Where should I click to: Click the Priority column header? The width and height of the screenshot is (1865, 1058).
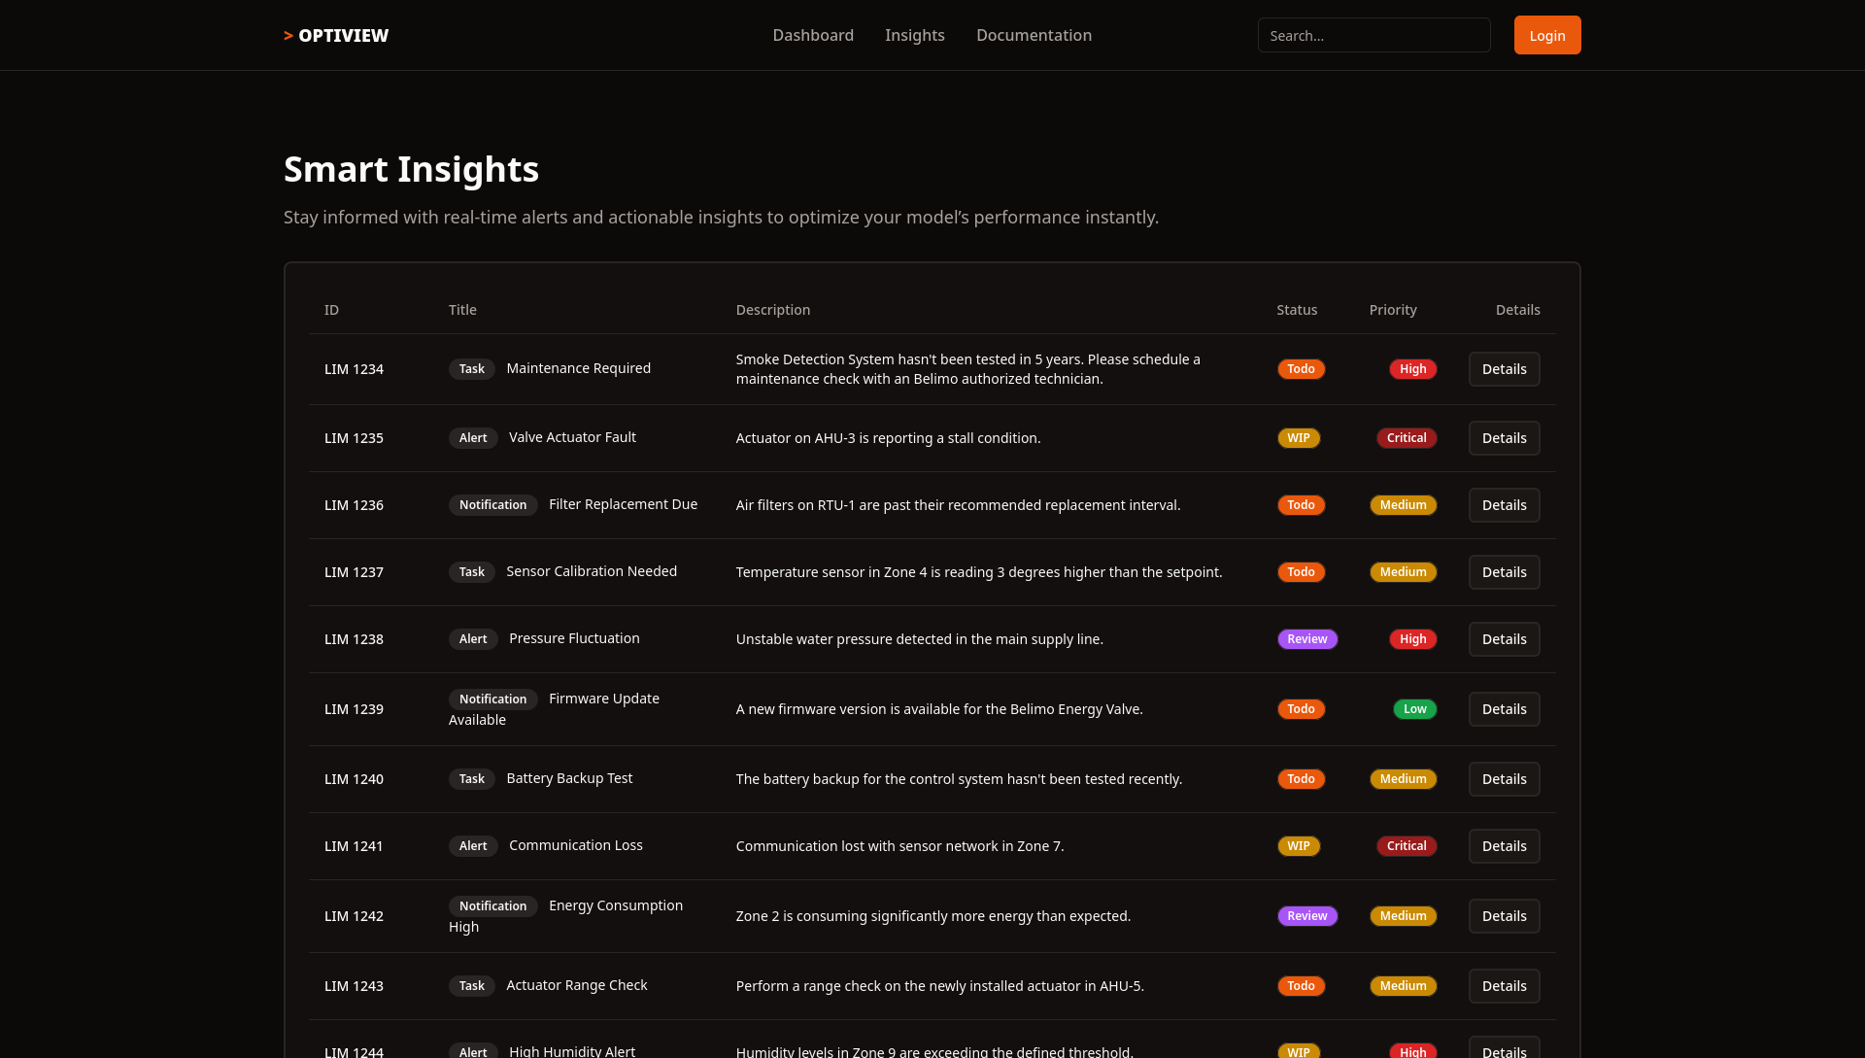click(1392, 310)
